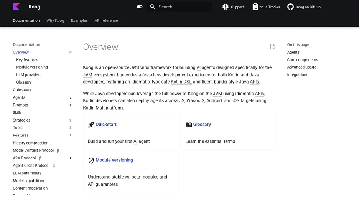Open Agent Client Protocol in the sidebar
The height and width of the screenshot is (202, 359).
coord(31,166)
